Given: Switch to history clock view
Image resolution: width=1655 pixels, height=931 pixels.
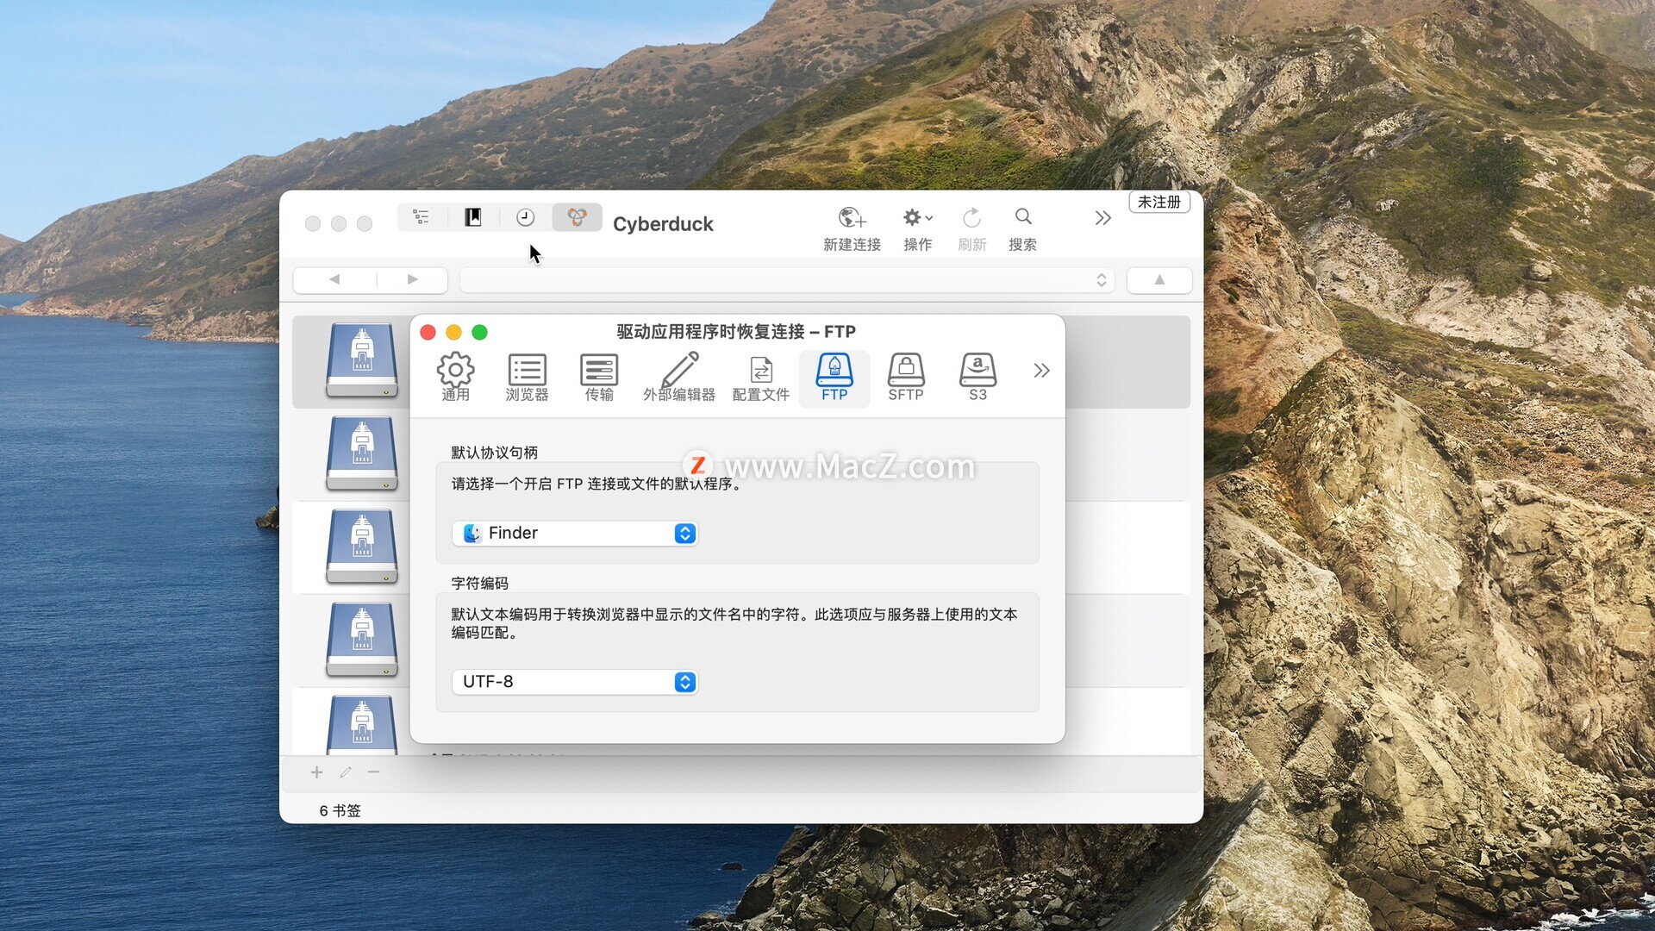Looking at the screenshot, I should pyautogui.click(x=525, y=217).
